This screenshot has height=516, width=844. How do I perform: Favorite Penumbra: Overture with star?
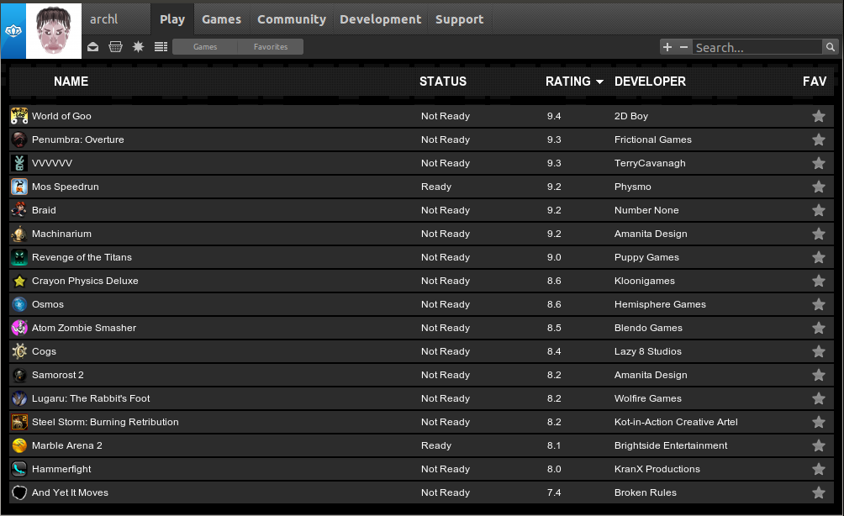click(819, 140)
